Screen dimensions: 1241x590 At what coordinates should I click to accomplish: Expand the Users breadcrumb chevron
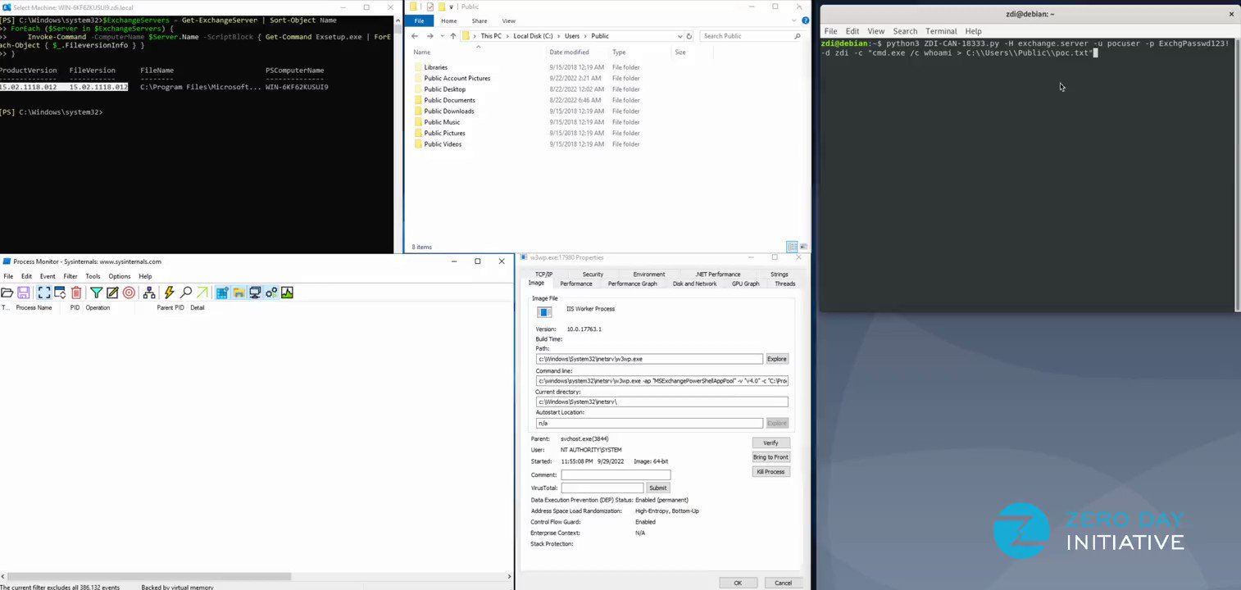coord(584,36)
